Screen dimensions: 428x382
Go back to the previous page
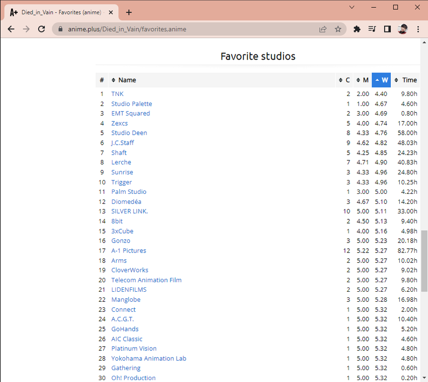click(x=11, y=29)
